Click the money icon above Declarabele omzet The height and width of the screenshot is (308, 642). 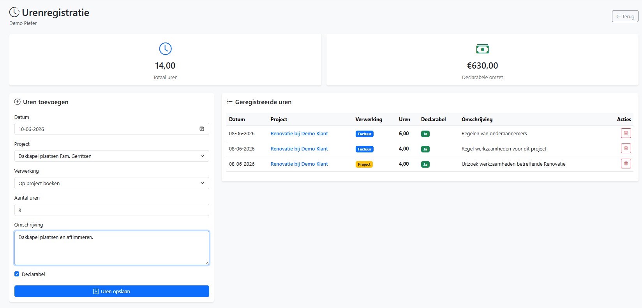482,49
